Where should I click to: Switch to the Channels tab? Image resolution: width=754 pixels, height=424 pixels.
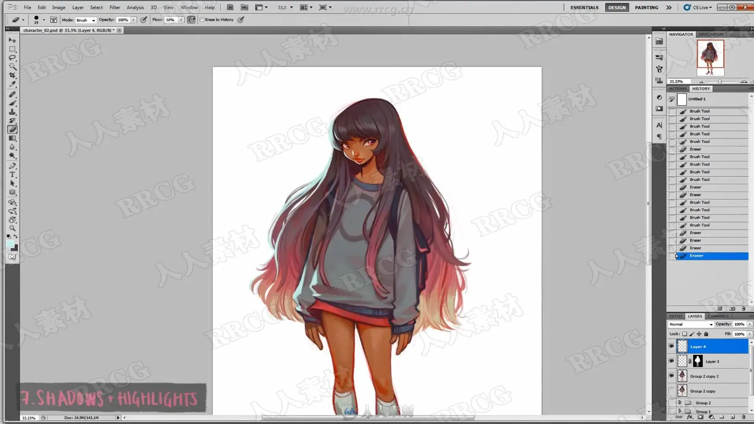tap(718, 316)
